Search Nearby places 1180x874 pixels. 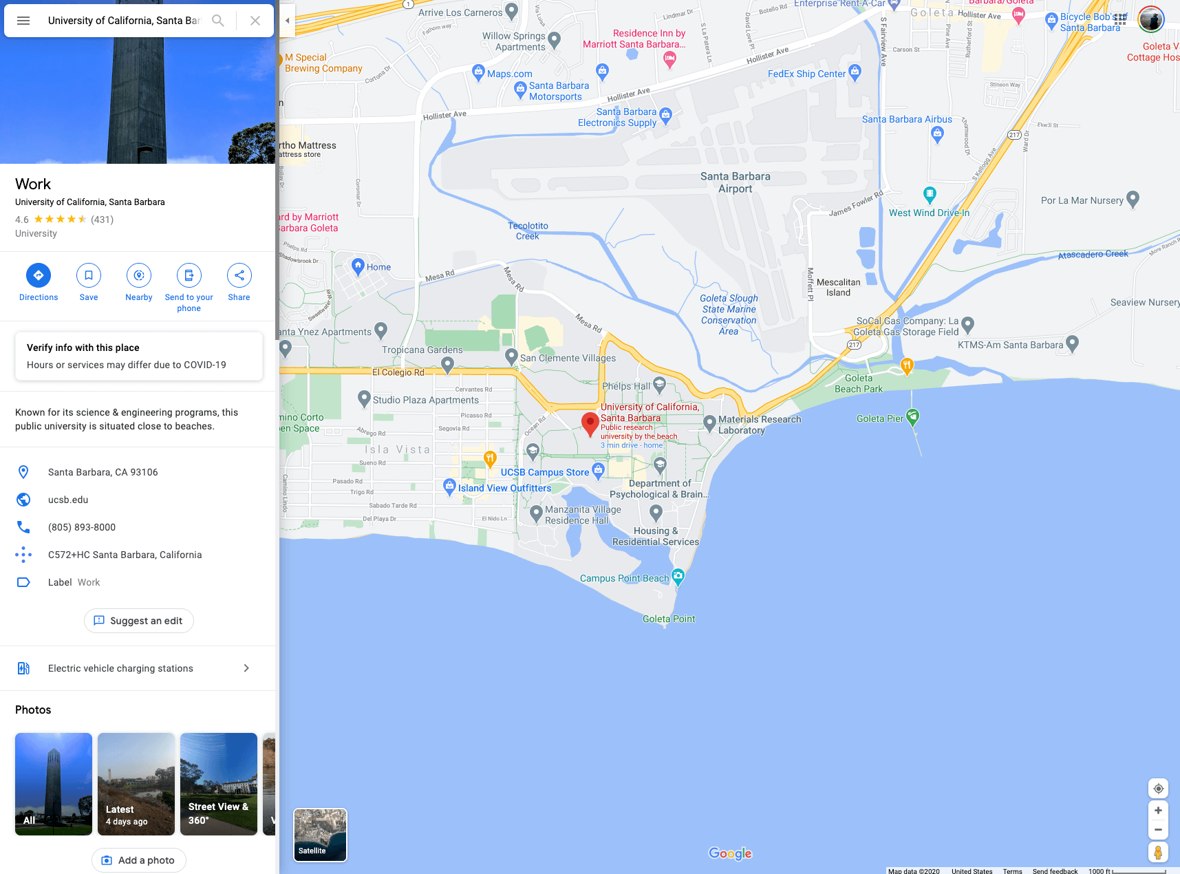click(139, 283)
